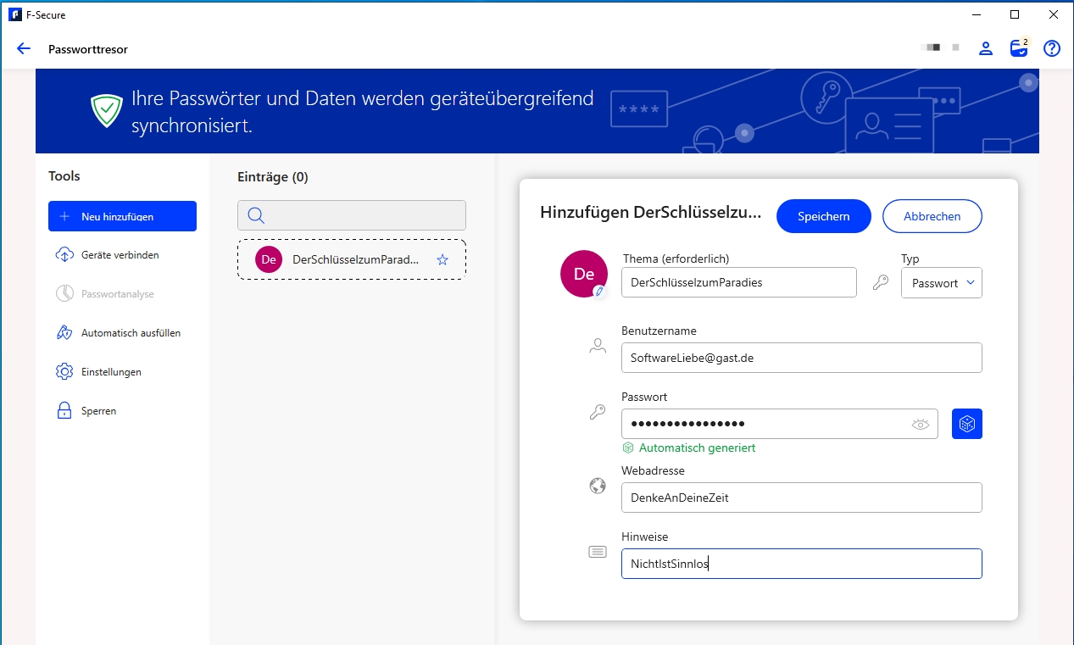1074x645 pixels.
Task: Click the password generator dice button
Action: click(x=966, y=424)
